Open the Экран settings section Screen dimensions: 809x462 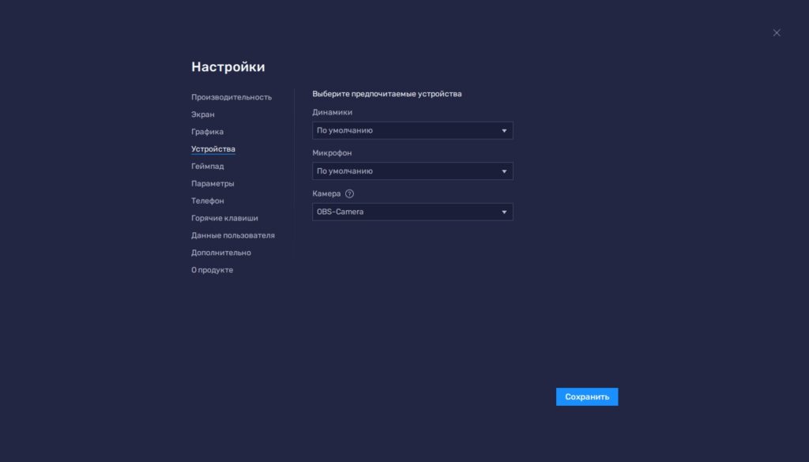tap(202, 114)
